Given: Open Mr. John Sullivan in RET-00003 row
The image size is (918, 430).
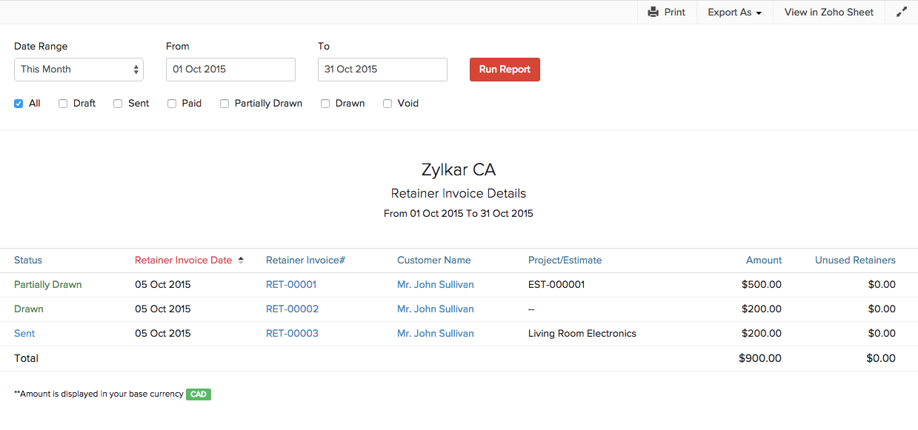Looking at the screenshot, I should click(x=436, y=334).
